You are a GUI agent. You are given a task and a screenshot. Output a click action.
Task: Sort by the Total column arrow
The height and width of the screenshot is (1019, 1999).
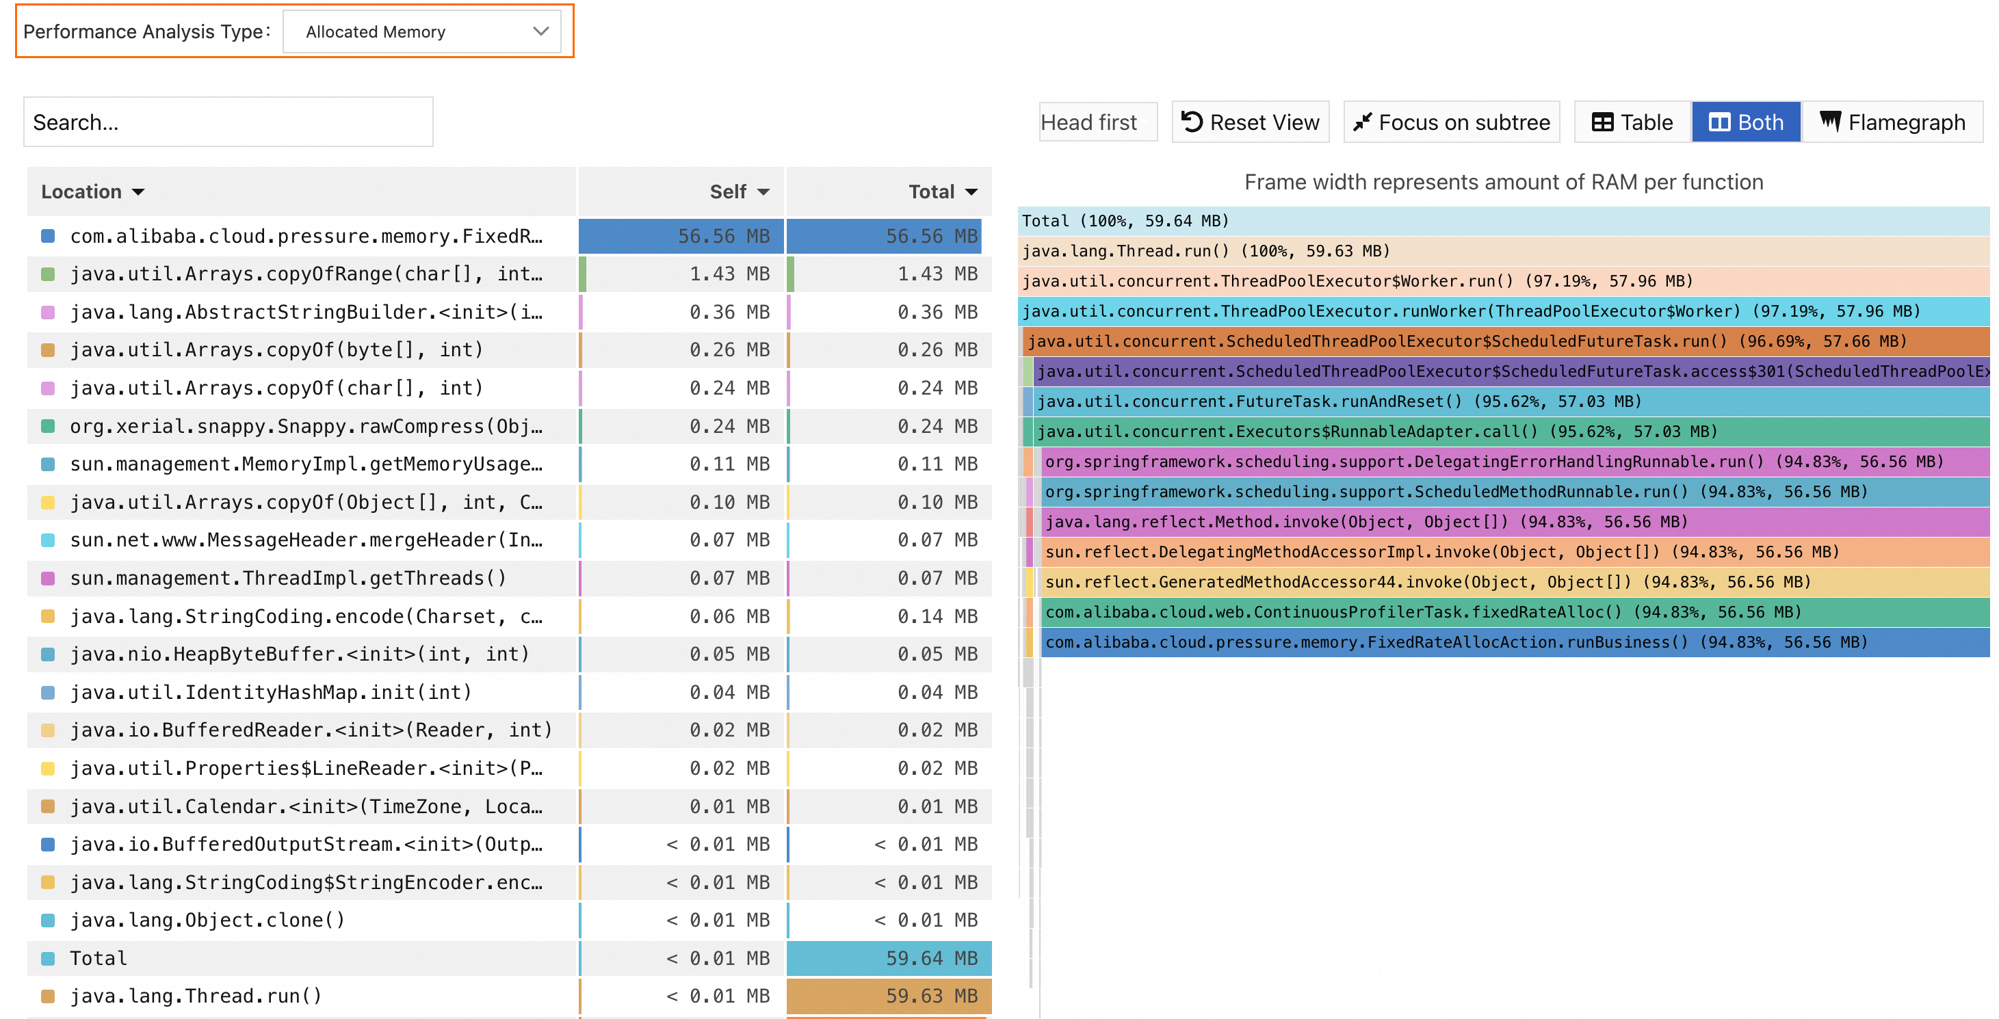click(971, 191)
